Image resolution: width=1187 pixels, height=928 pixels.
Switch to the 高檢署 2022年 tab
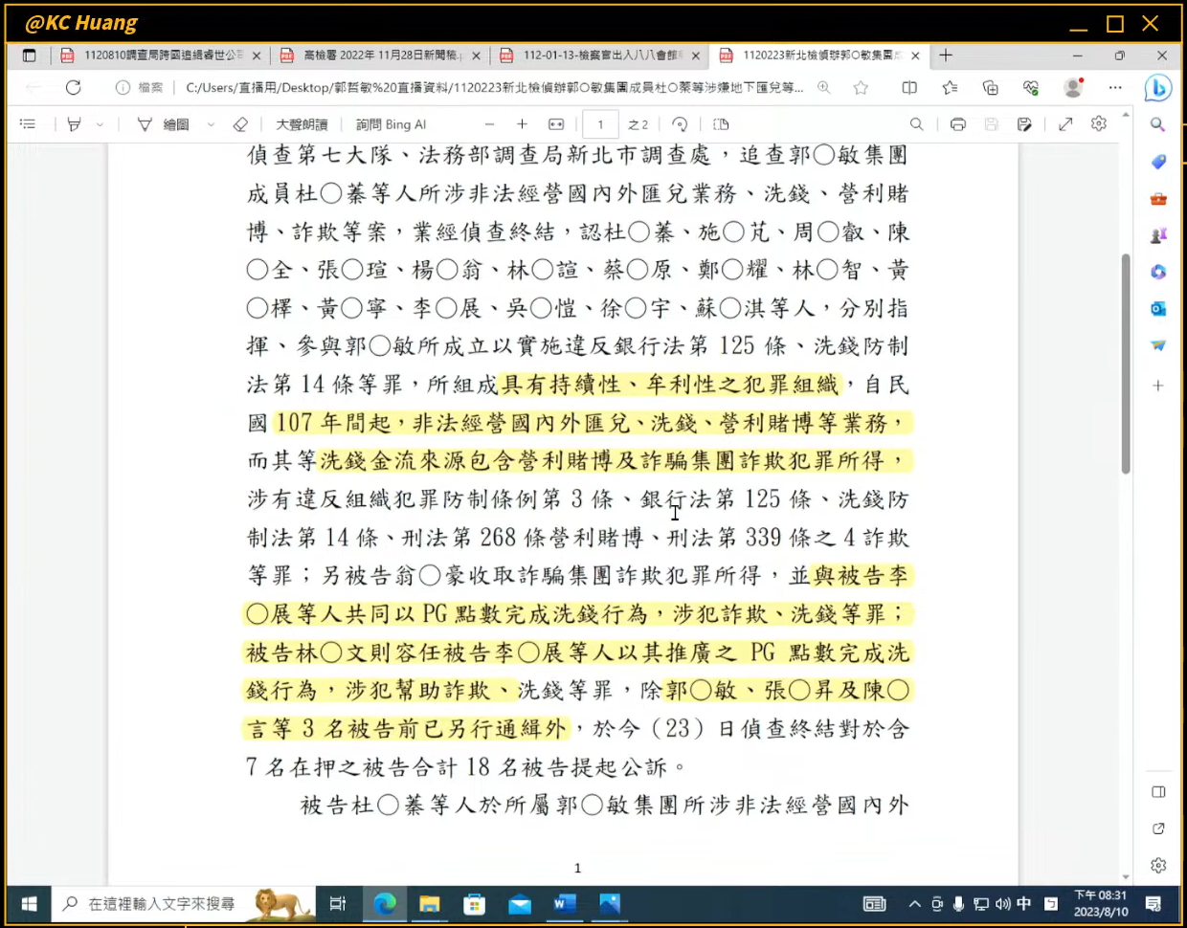click(379, 55)
